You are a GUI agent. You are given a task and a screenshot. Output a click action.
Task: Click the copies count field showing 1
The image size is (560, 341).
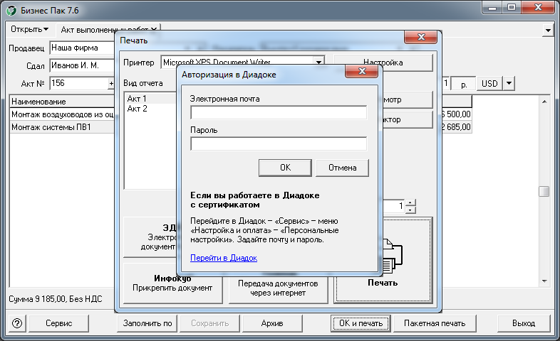pos(393,206)
